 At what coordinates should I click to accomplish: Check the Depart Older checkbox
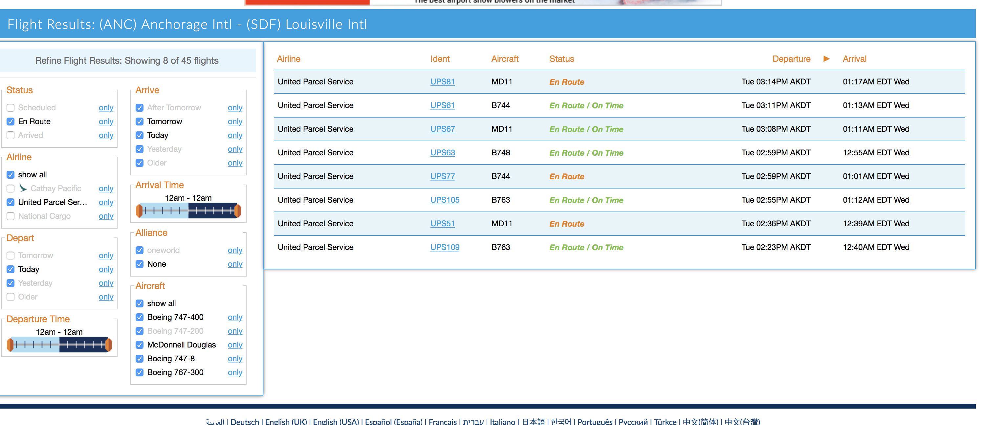pyautogui.click(x=11, y=297)
